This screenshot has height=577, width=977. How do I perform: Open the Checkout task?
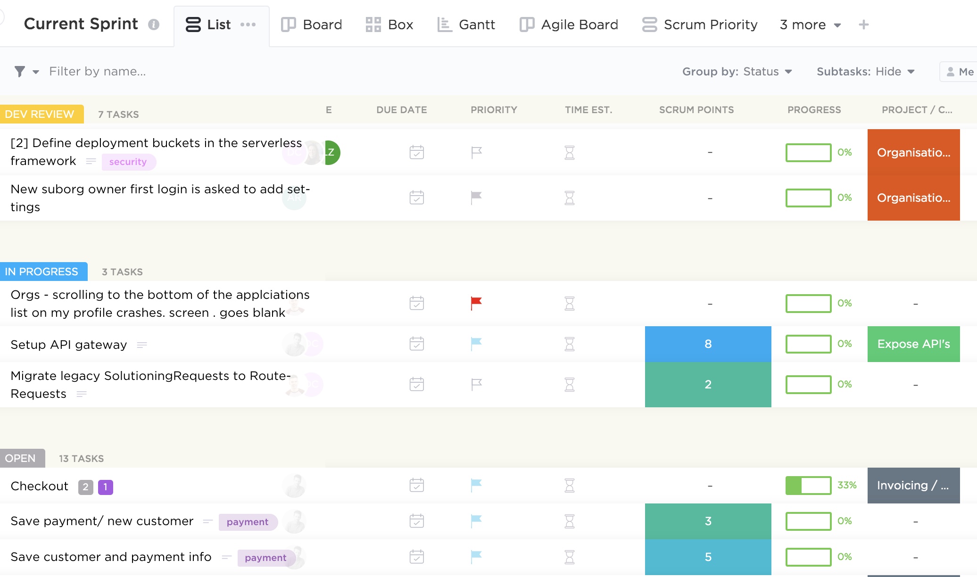pyautogui.click(x=40, y=486)
